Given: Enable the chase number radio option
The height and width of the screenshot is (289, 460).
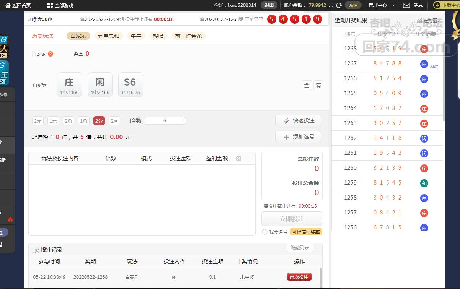Looking at the screenshot, I should 264,232.
